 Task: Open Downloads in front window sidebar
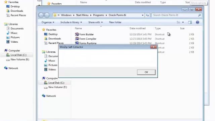click(x=53, y=39)
